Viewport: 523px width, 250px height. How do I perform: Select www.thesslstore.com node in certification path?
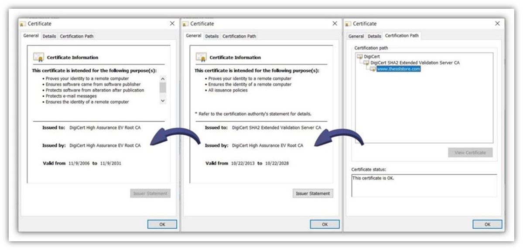(399, 69)
